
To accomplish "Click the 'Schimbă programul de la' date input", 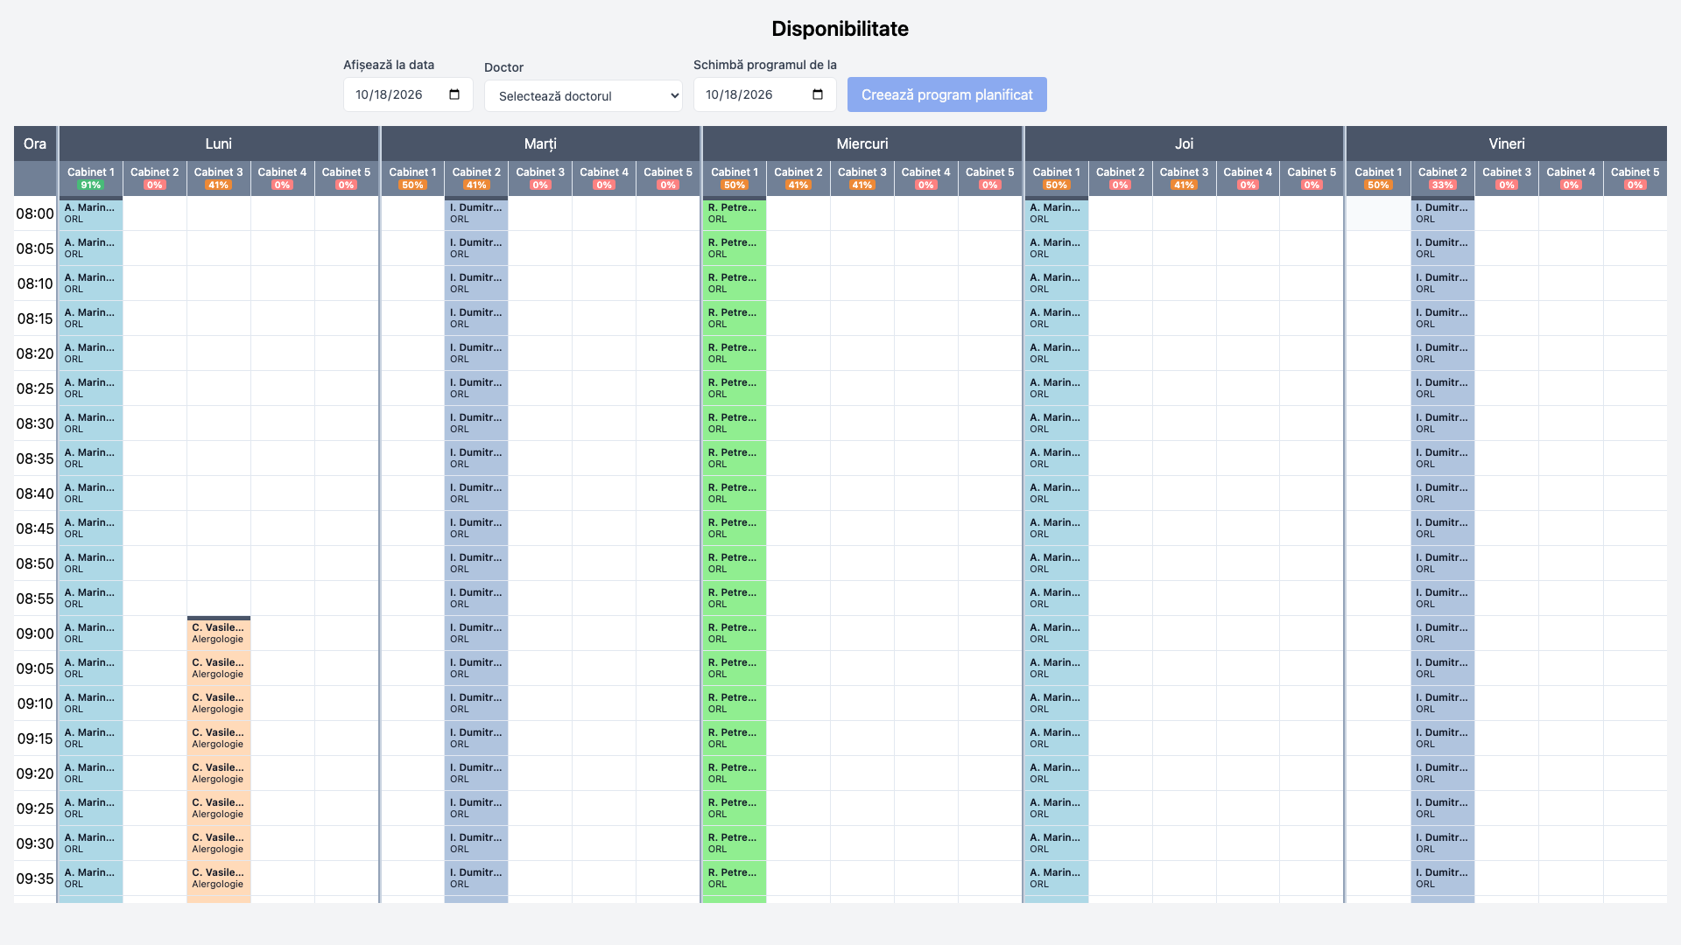I will (764, 94).
